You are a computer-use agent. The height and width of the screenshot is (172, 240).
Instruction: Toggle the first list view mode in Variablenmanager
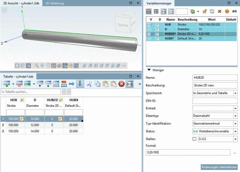149,11
